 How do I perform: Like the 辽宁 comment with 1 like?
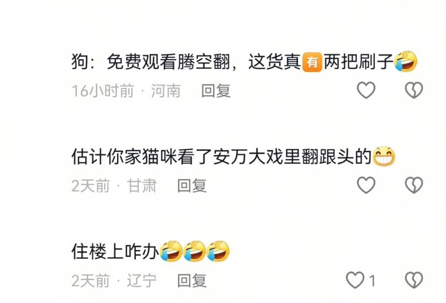pos(355,280)
